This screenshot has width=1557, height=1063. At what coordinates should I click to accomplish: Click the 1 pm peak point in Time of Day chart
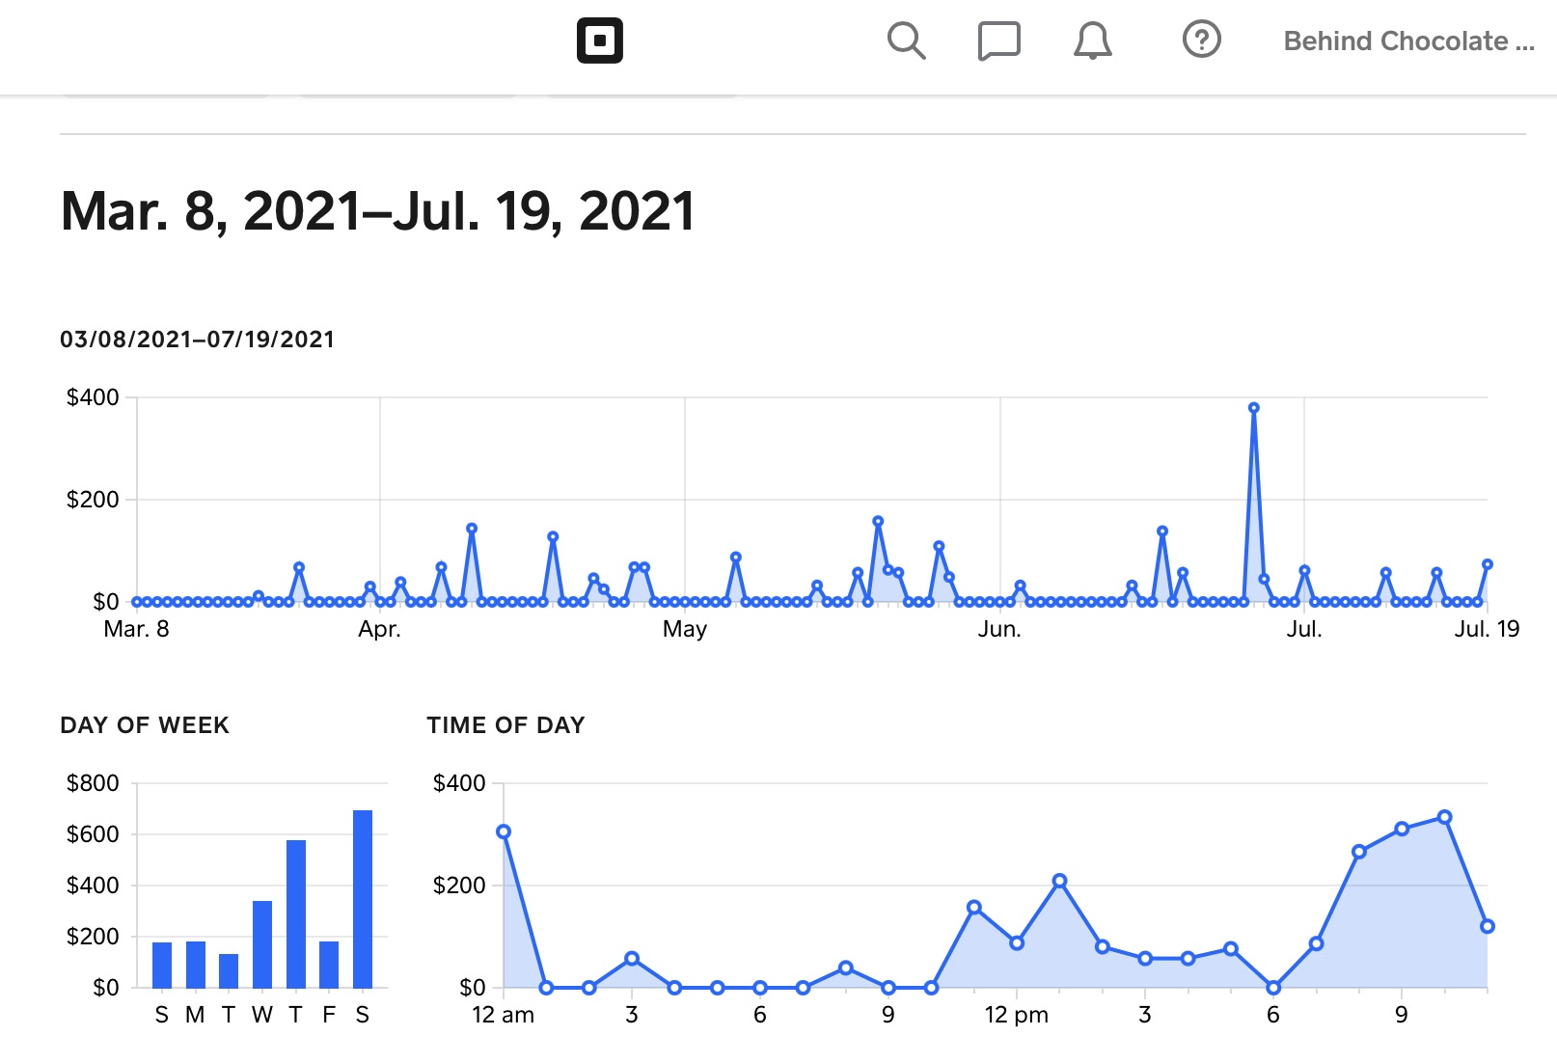pyautogui.click(x=1059, y=881)
